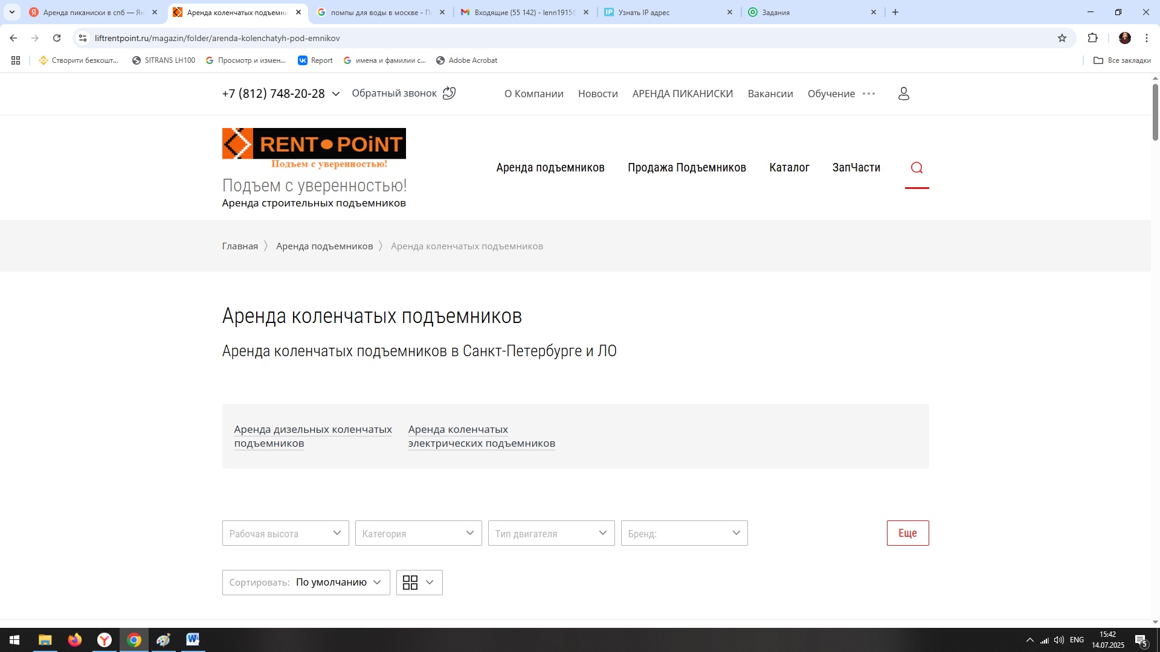The height and width of the screenshot is (652, 1160).
Task: Open Аренда коленчатых электрических подъемников link
Action: [482, 436]
